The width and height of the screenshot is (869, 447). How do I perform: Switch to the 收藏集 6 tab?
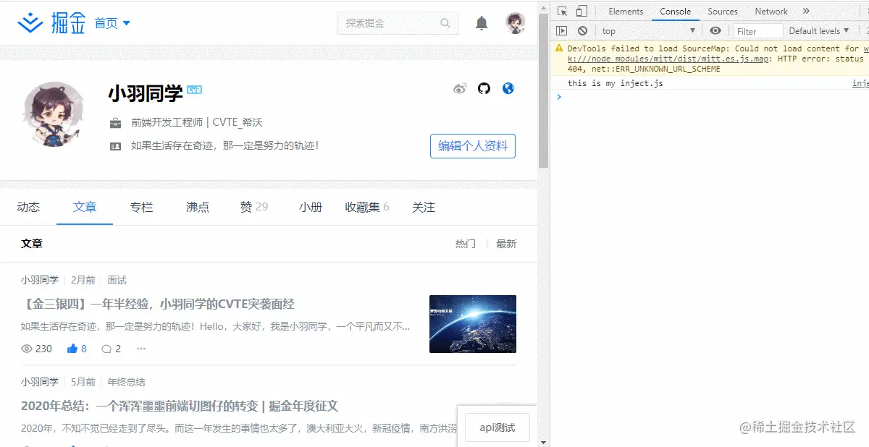point(367,207)
